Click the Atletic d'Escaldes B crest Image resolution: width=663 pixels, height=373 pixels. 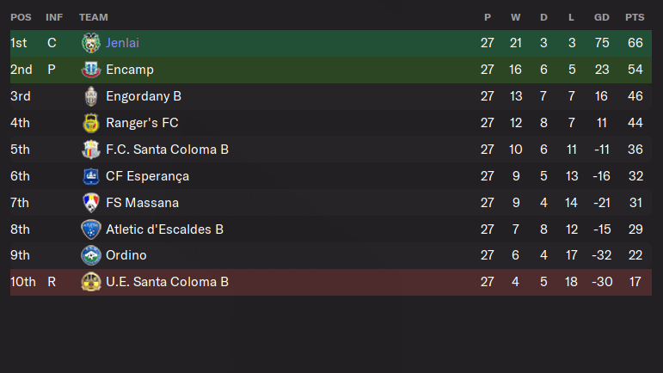(90, 229)
